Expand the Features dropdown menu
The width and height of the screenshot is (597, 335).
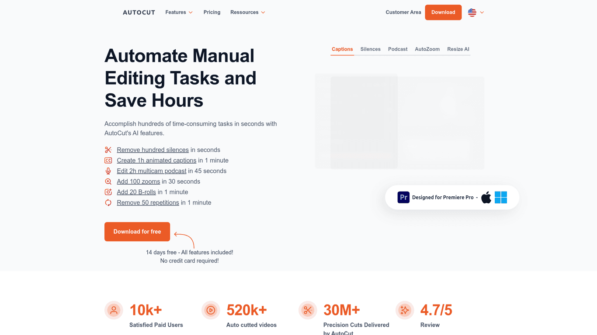point(179,12)
